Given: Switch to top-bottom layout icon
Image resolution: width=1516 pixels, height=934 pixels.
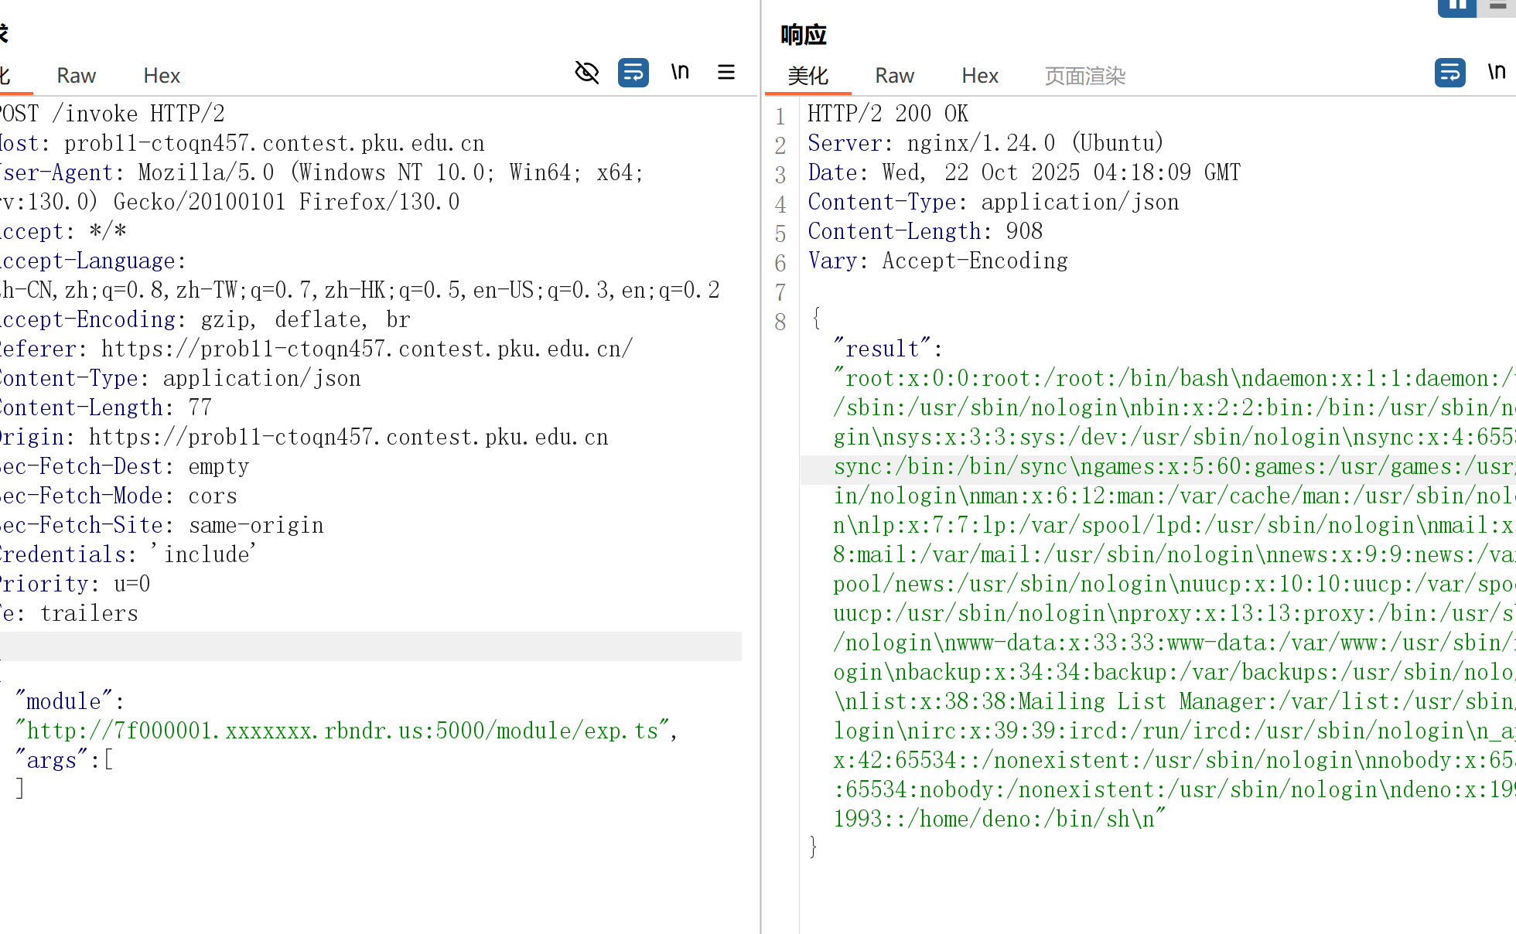Looking at the screenshot, I should pyautogui.click(x=1499, y=6).
